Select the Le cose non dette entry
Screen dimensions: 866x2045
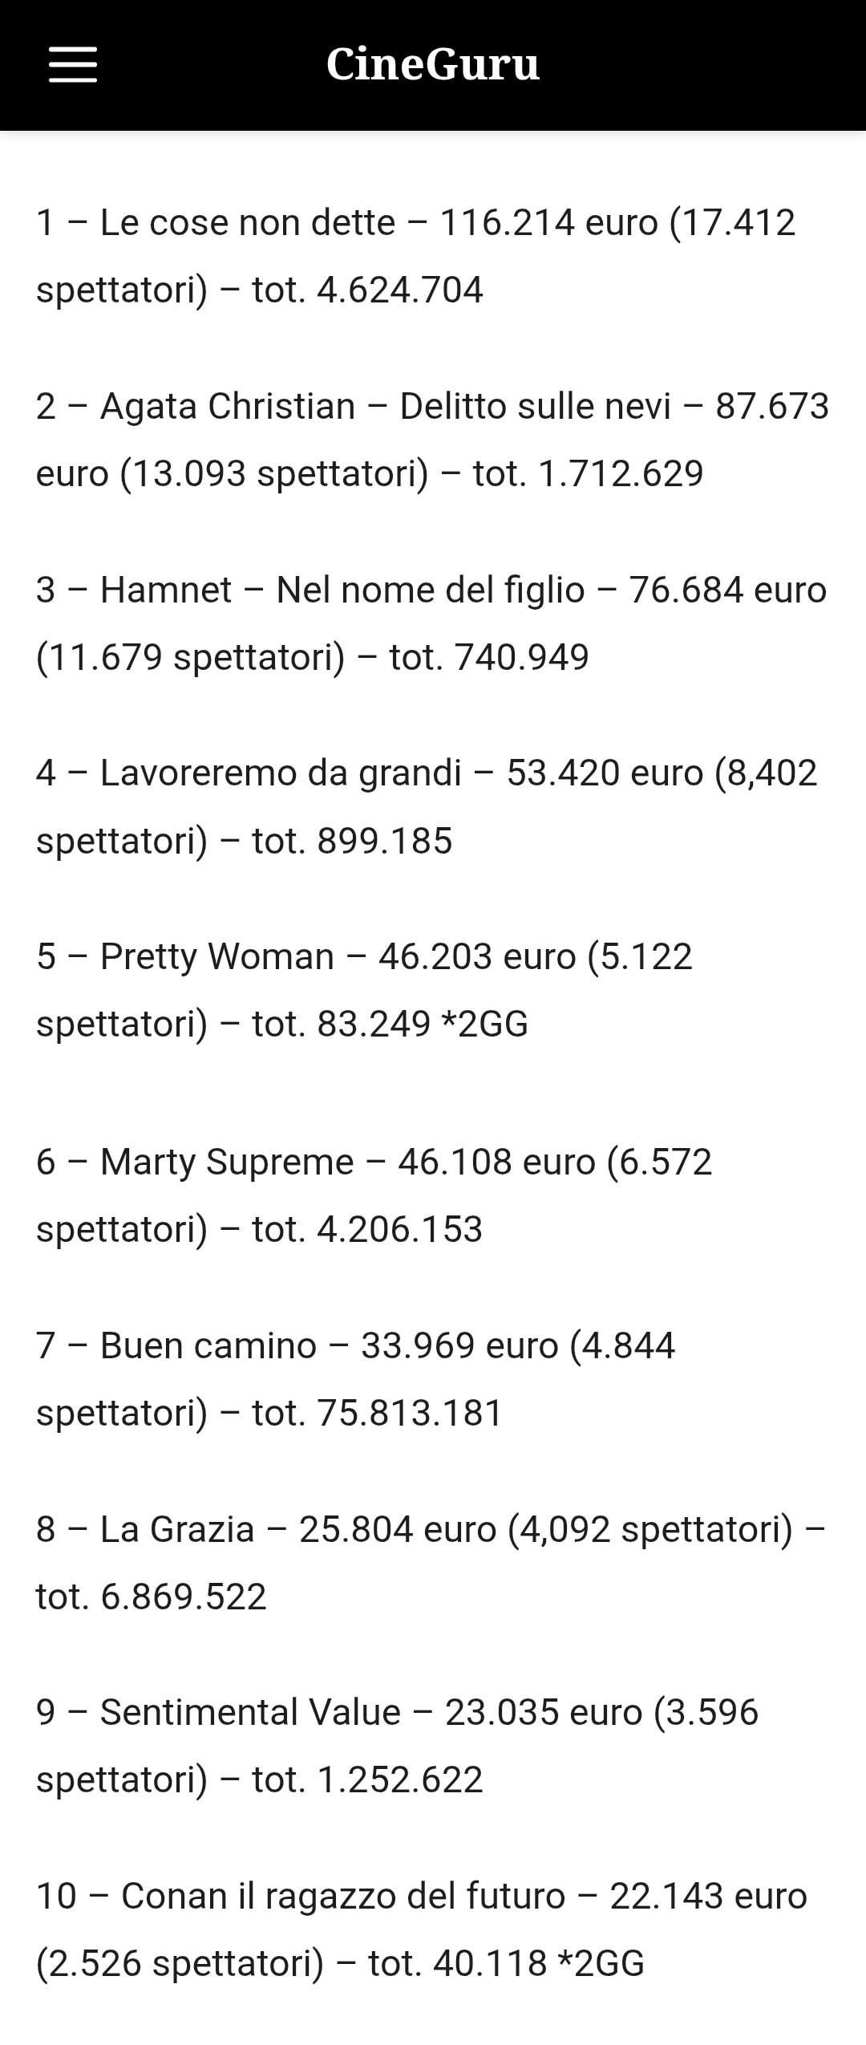point(247,223)
